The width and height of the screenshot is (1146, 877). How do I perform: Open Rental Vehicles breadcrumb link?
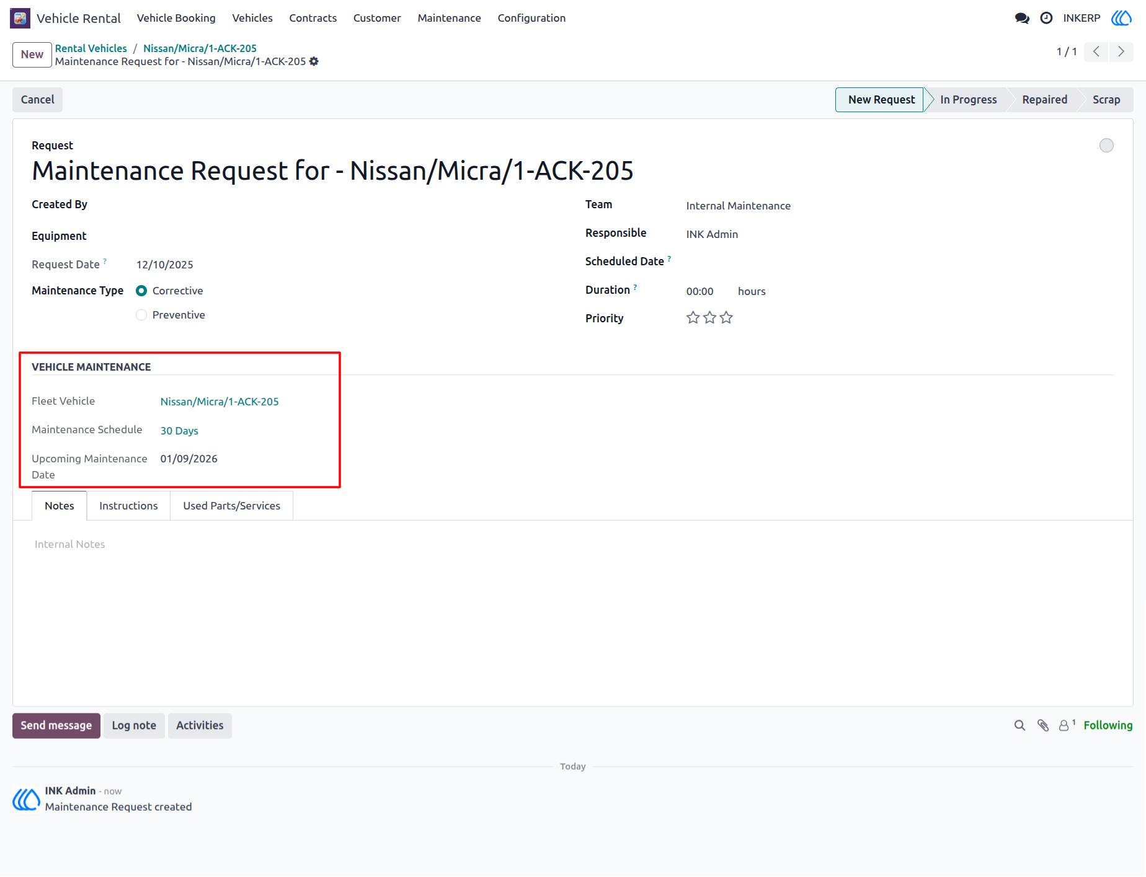click(x=91, y=48)
